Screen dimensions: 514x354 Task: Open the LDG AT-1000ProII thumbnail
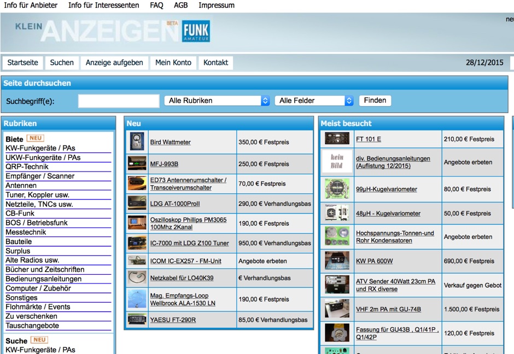point(137,203)
